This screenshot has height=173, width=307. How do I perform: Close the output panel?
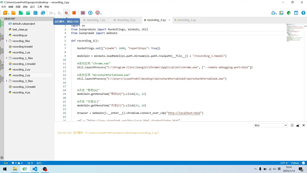[x=304, y=125]
